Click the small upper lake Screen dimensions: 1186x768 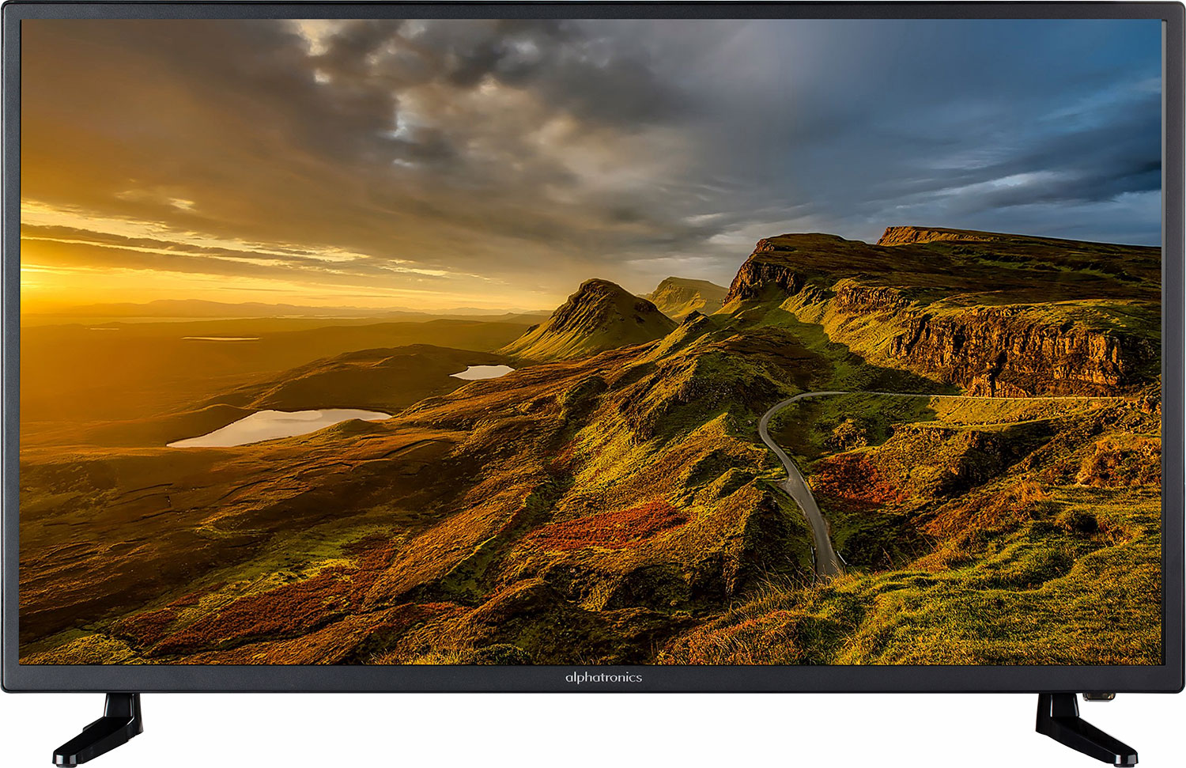click(482, 372)
